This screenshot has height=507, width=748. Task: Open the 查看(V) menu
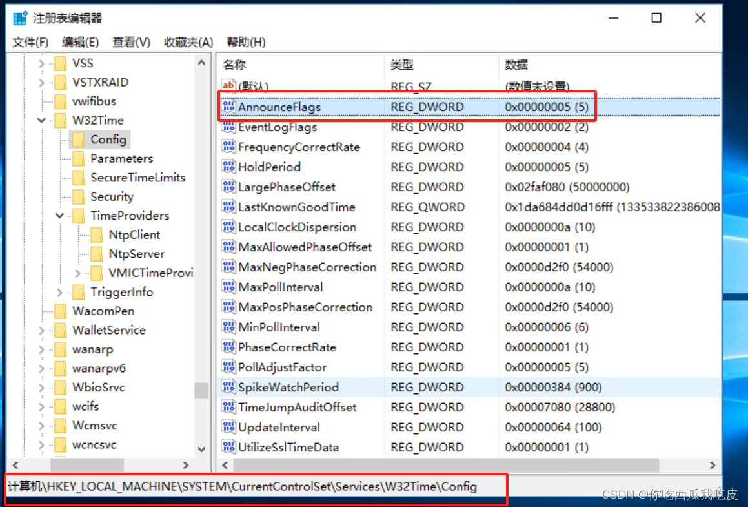pos(130,42)
